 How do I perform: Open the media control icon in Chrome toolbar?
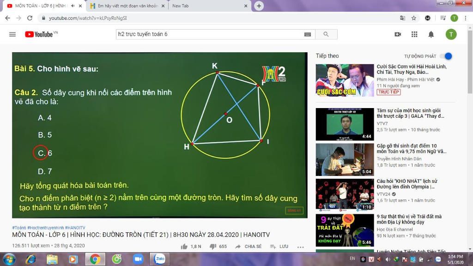(443, 18)
